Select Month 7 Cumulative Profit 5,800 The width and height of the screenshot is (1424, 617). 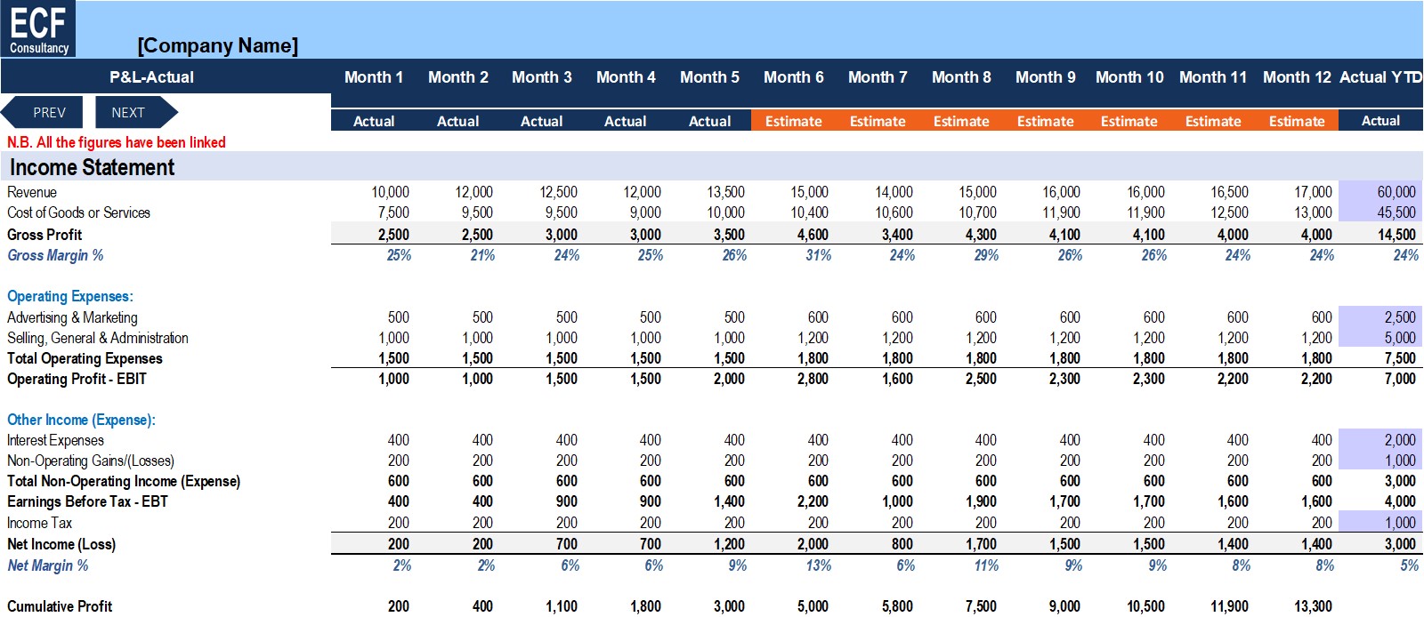(x=896, y=606)
